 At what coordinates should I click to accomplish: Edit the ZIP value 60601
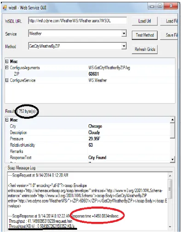(x=94, y=74)
